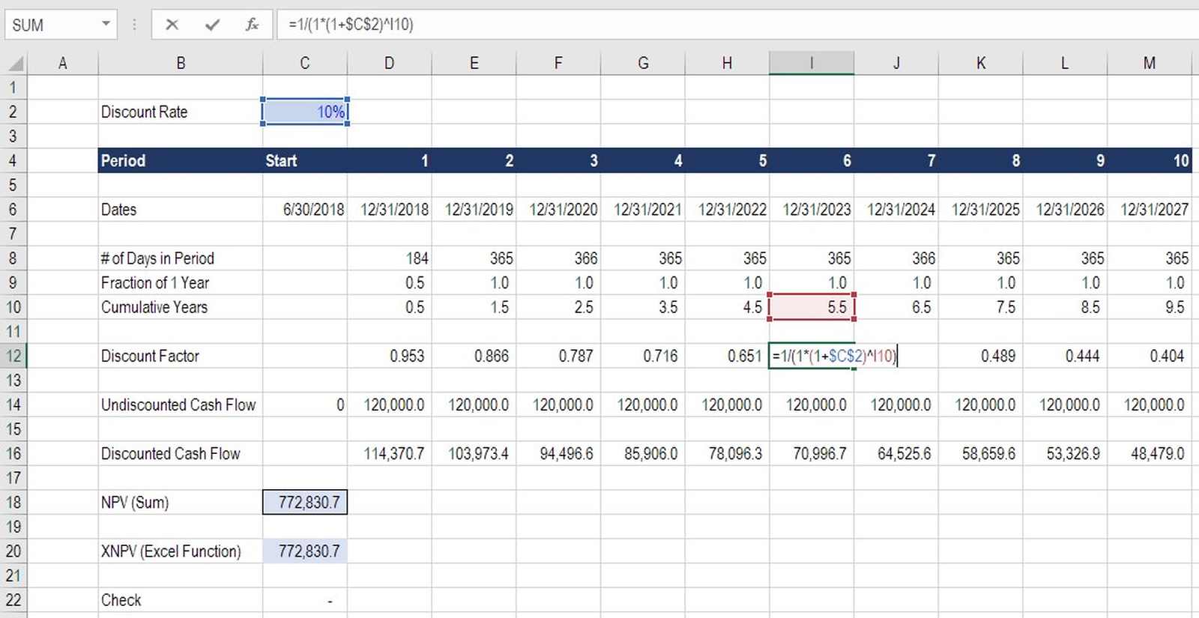Select column C header
Viewport: 1199px width, 618px height.
(304, 64)
